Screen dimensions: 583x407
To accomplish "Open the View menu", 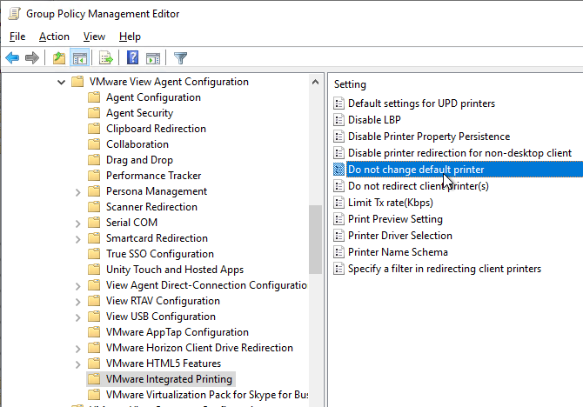I will point(94,37).
